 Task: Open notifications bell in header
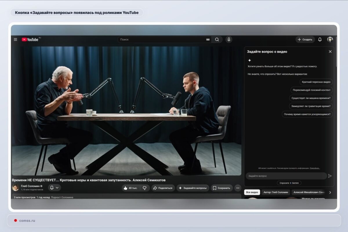coord(320,39)
